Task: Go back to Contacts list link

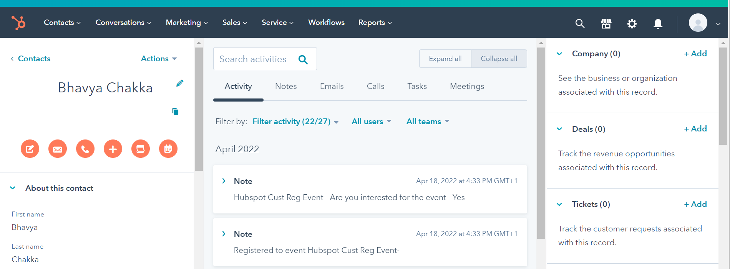Action: point(31,59)
